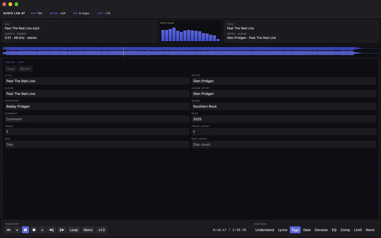
Task: Toggle Mono output
Action: (88, 230)
